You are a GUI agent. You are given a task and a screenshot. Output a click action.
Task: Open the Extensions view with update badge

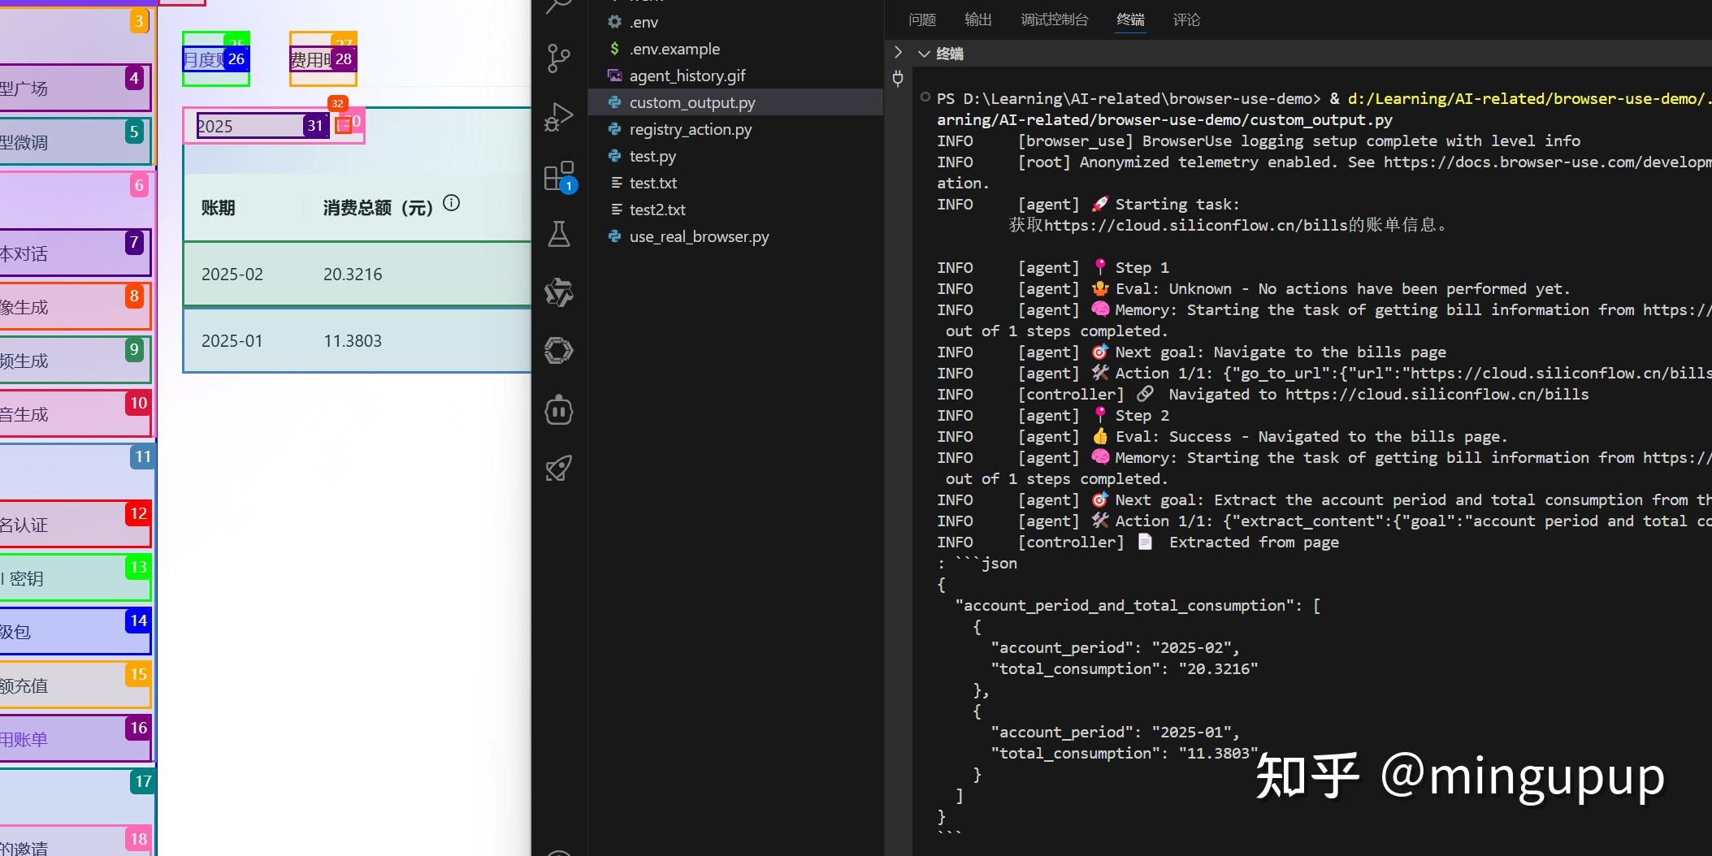[559, 177]
